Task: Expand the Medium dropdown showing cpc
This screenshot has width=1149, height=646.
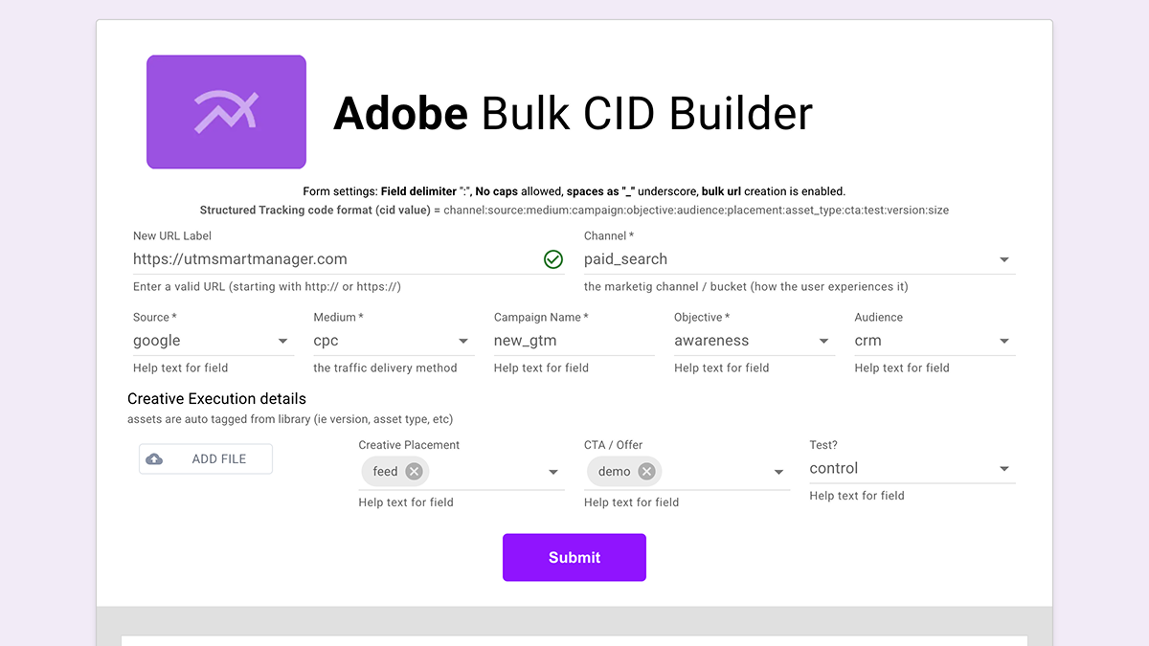Action: pos(394,341)
